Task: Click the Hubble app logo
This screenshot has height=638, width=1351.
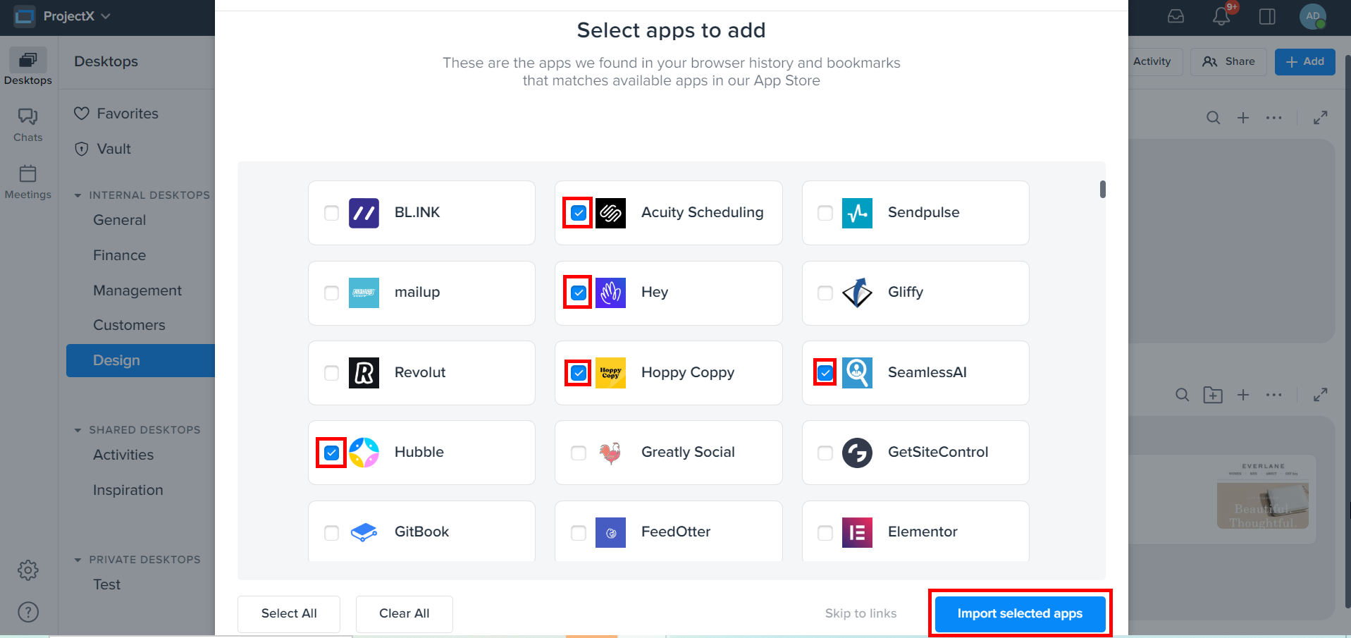Action: [364, 453]
